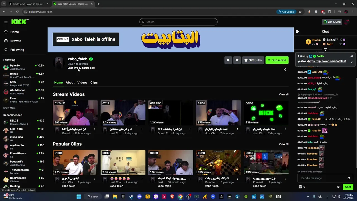The height and width of the screenshot is (201, 357).
Task: Go back in browser
Action: (4, 12)
